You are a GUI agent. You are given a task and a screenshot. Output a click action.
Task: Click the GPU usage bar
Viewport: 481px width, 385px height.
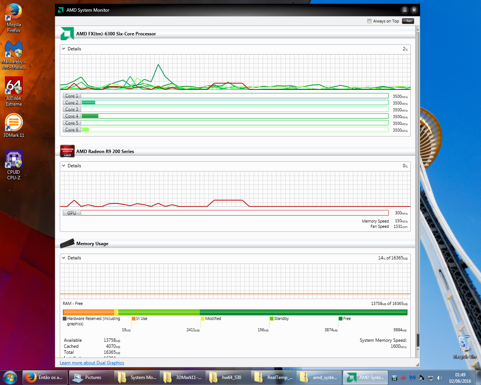coord(235,213)
